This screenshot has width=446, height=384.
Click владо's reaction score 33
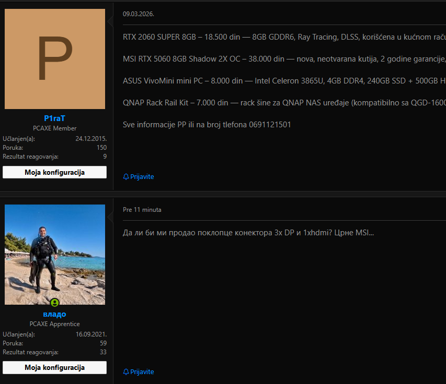point(103,352)
